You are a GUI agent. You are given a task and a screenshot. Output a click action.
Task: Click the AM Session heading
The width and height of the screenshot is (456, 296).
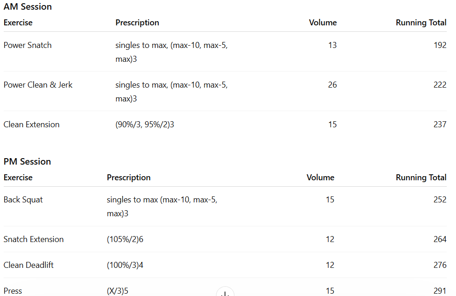pos(28,7)
